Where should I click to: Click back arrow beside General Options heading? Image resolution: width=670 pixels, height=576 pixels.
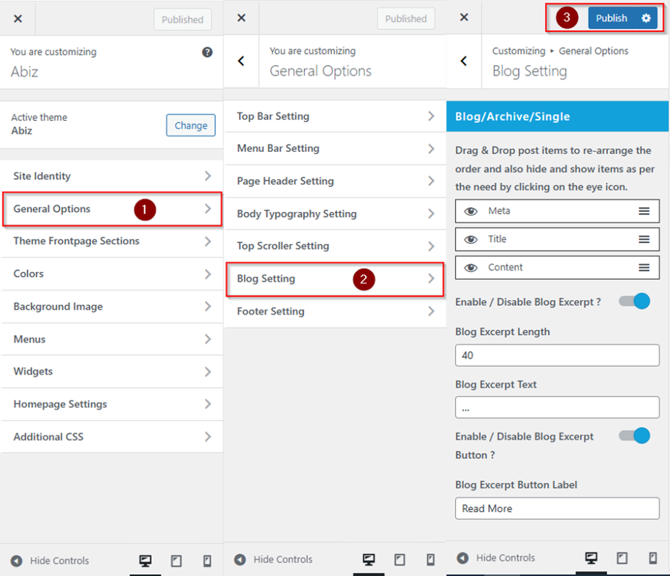[x=241, y=61]
